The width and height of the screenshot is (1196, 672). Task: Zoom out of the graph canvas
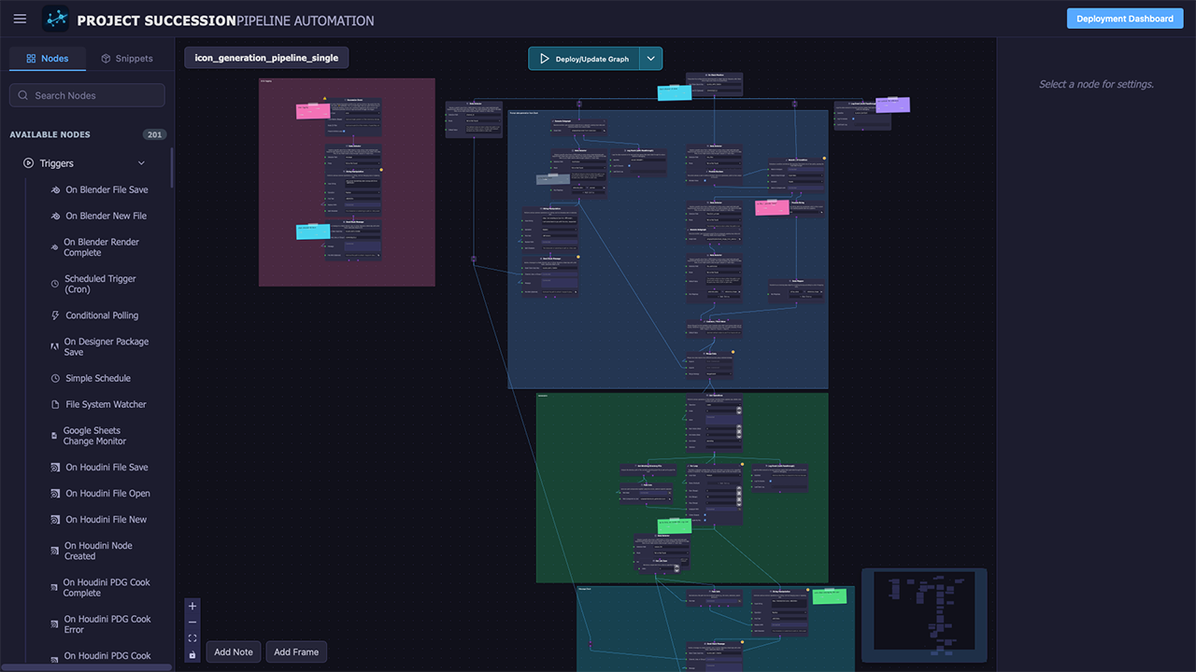192,623
